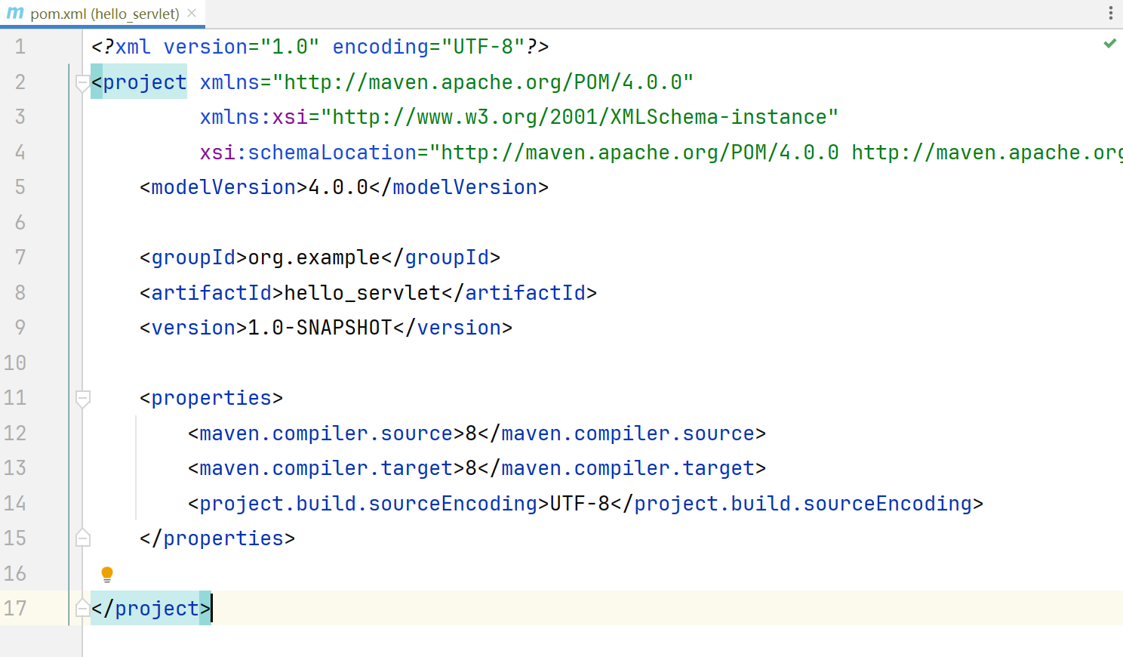Click the maven.compiler.source opening tag
Screen dimensions: 1123x657
(326, 433)
